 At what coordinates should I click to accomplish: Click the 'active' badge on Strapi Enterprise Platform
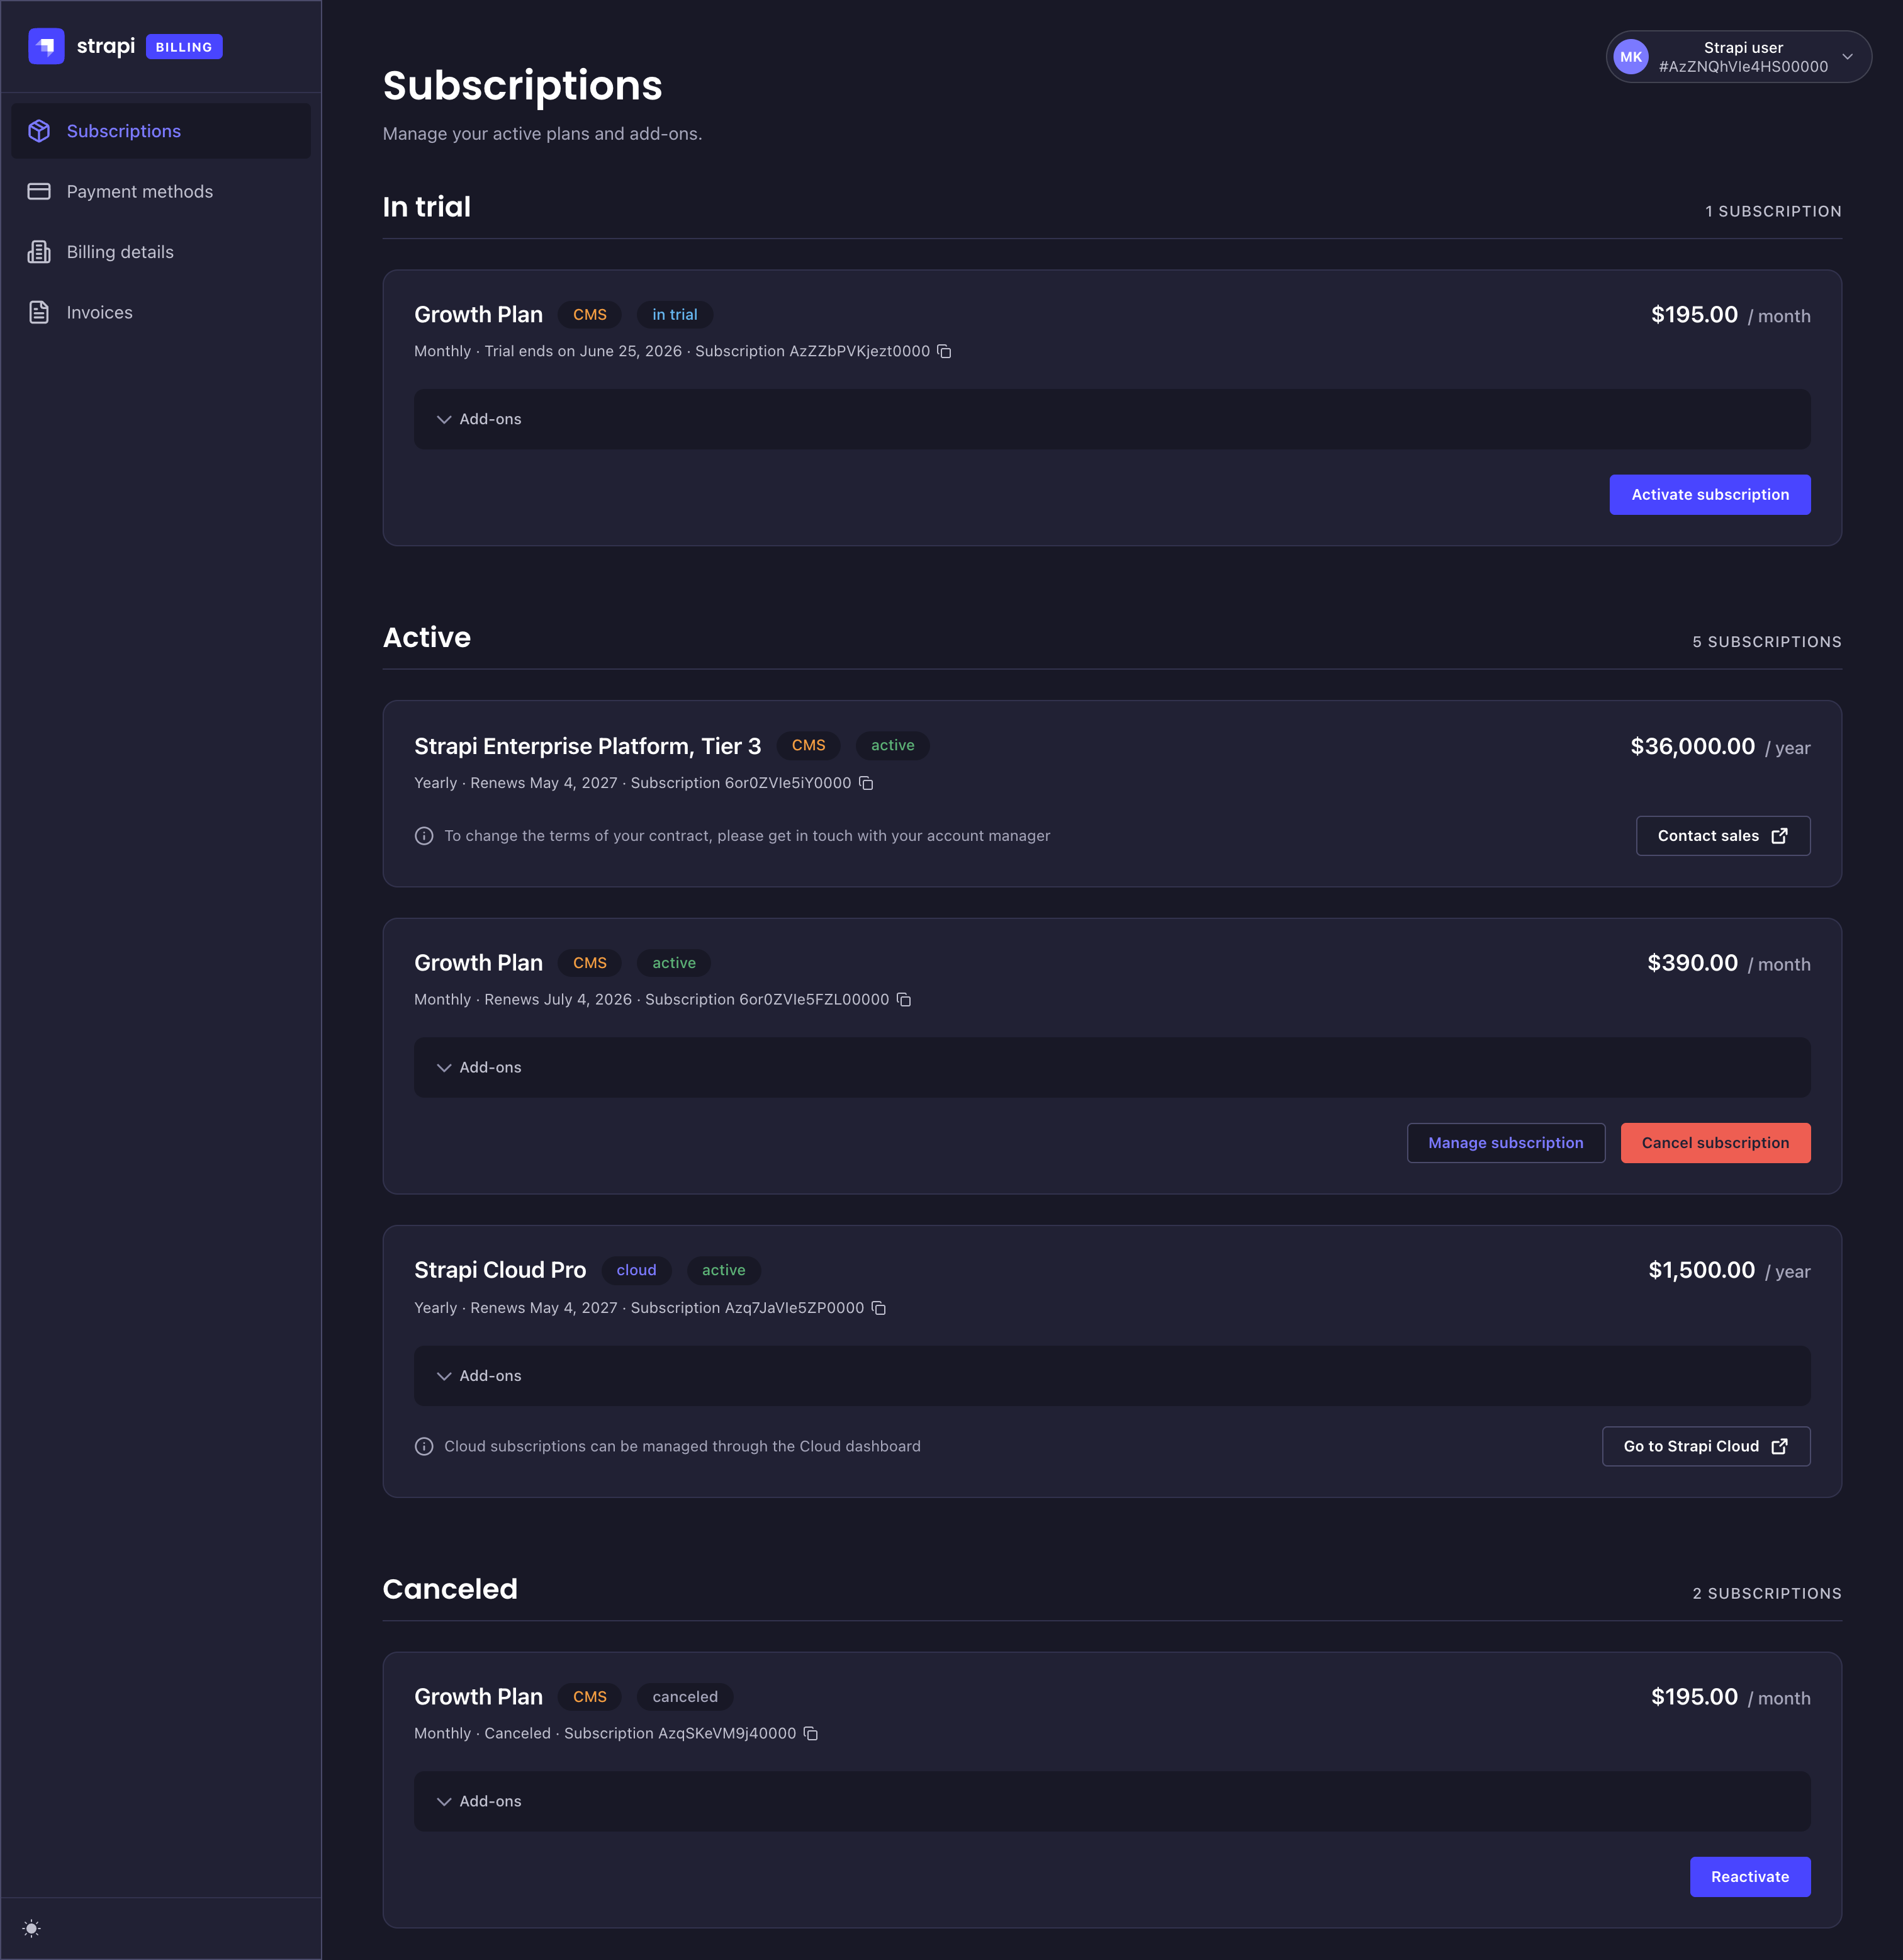click(892, 745)
